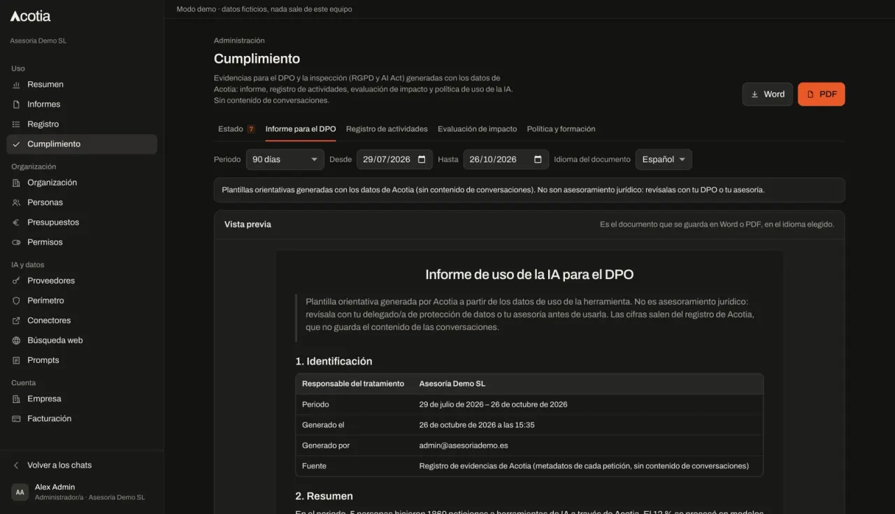Viewport: 895px width, 514px height.
Task: Click the Proveedores key icon
Action: pyautogui.click(x=16, y=281)
